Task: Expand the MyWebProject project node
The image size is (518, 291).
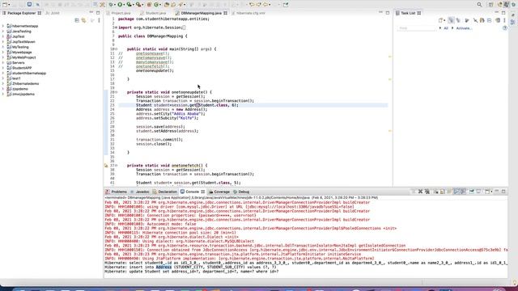Action: point(3,57)
